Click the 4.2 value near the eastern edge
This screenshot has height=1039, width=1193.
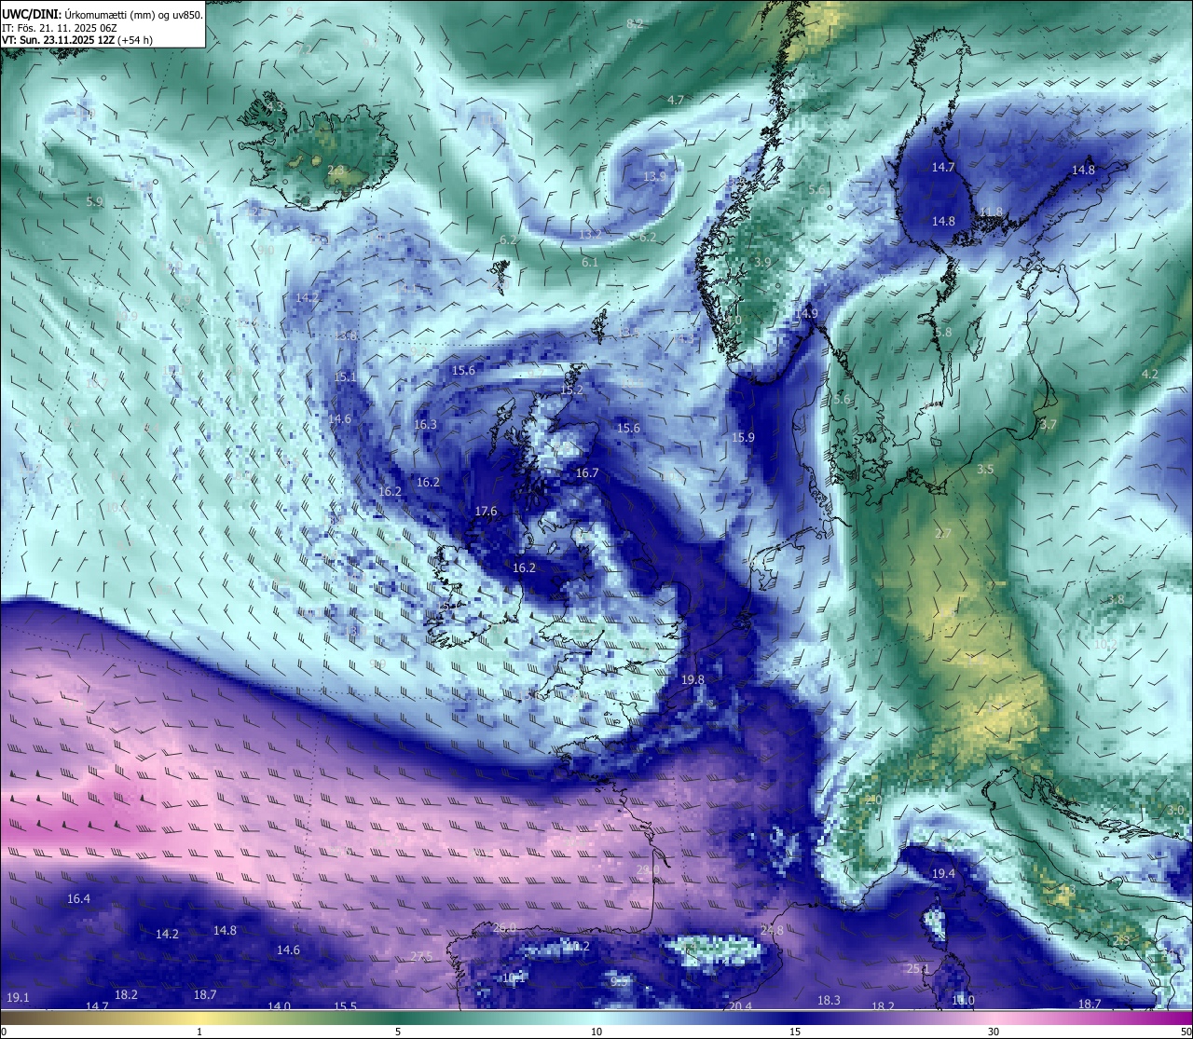point(1150,375)
